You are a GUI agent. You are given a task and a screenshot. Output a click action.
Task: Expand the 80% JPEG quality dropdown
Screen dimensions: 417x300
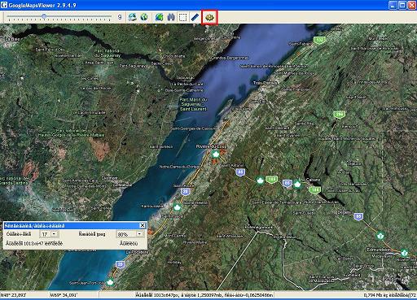coord(139,234)
